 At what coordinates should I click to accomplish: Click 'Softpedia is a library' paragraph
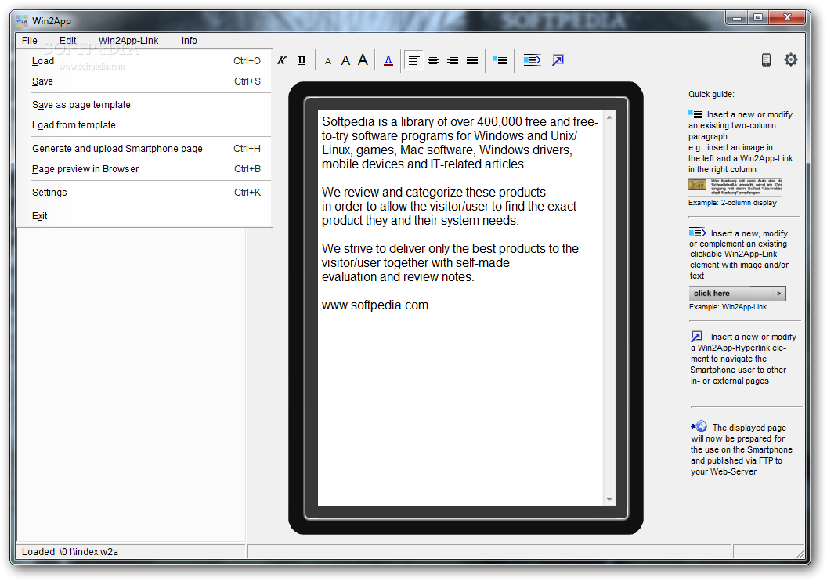pyautogui.click(x=460, y=143)
